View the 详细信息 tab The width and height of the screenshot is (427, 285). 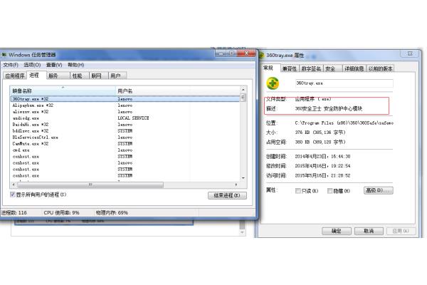[354, 68]
